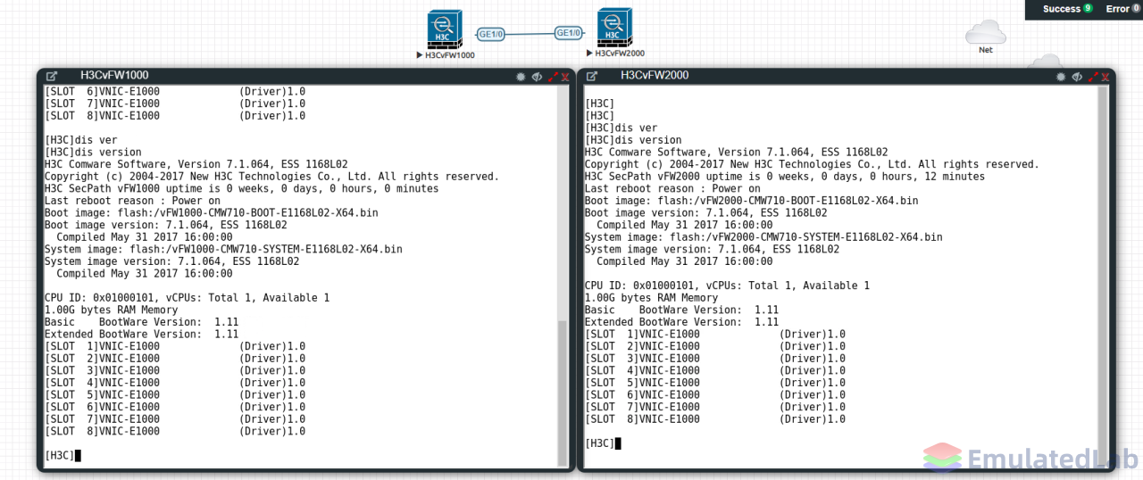
Task: Select the H3CvFW2000 firewall node icon
Action: [x=615, y=28]
